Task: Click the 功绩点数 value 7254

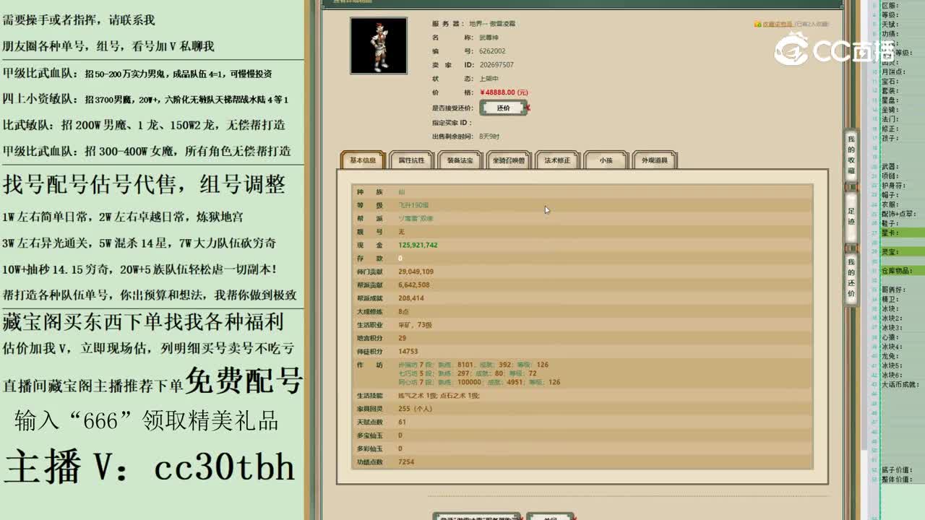Action: point(406,461)
